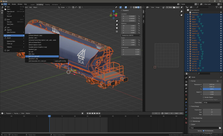Click the viewport pan hand icon
This screenshot has height=136, width=223.
tap(117, 24)
